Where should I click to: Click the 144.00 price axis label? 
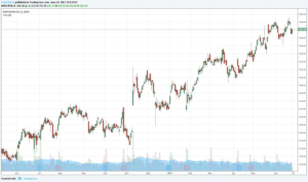click(x=302, y=101)
